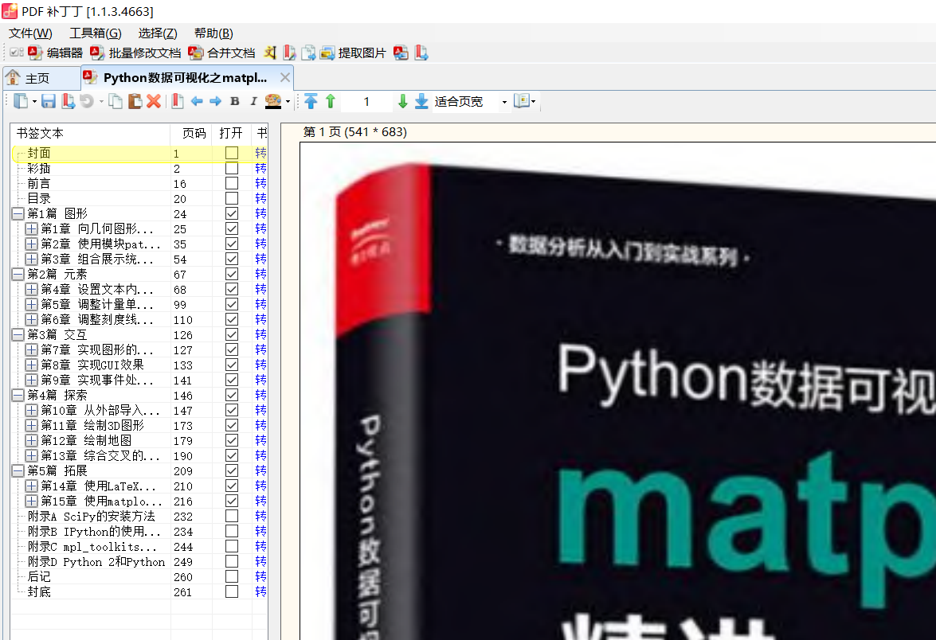Select the Python数据可视化之matpl... document tab

click(185, 77)
